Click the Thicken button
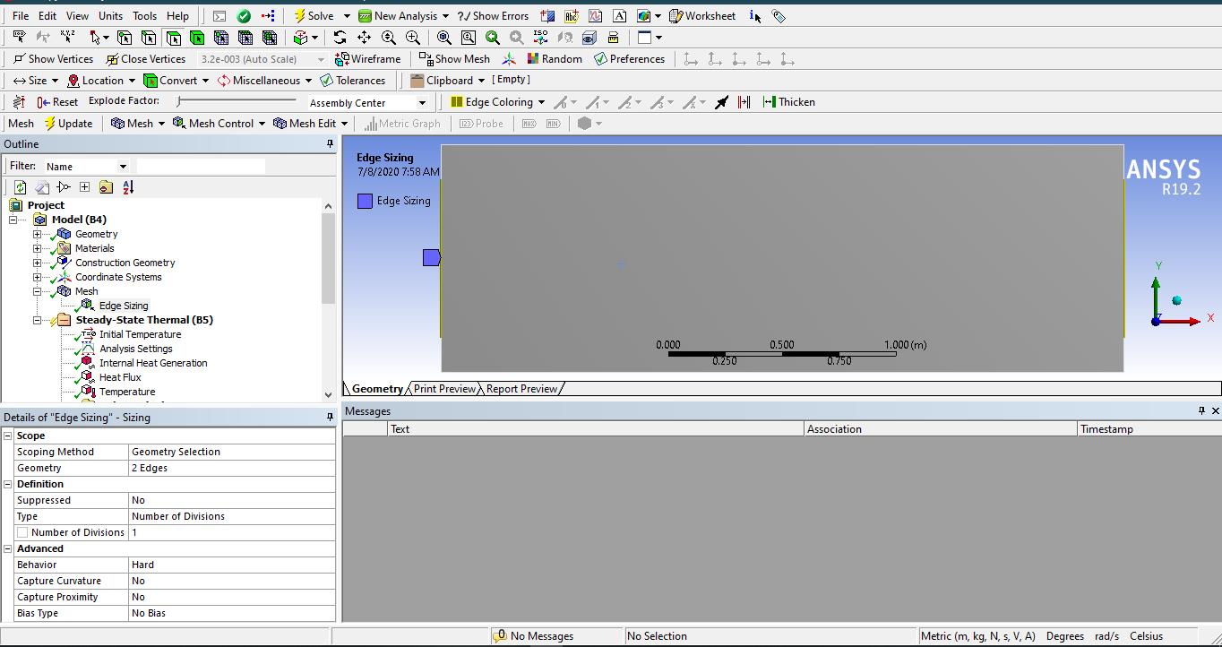1222x647 pixels. pyautogui.click(x=788, y=101)
